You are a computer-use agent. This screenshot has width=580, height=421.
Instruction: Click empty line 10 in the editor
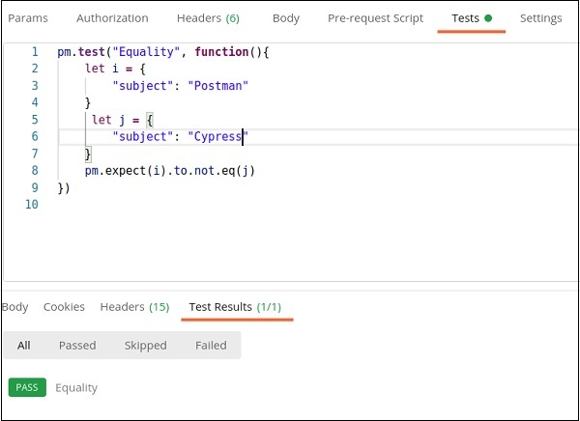(193, 205)
